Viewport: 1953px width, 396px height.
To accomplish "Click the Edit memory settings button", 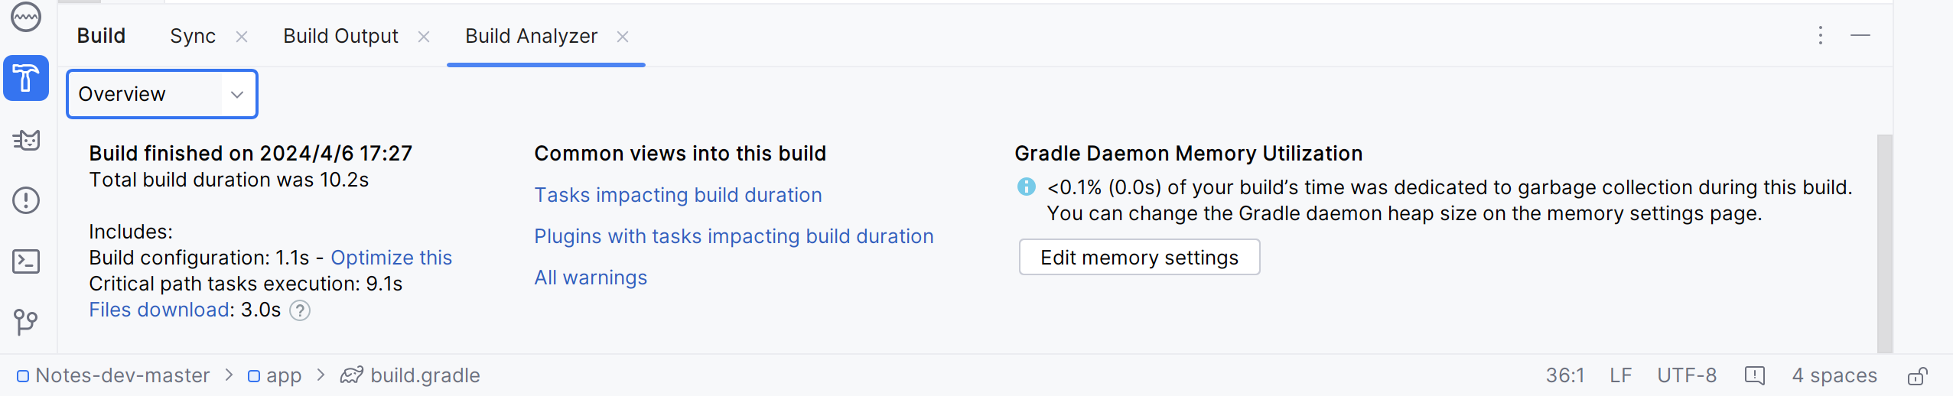I will (1139, 258).
